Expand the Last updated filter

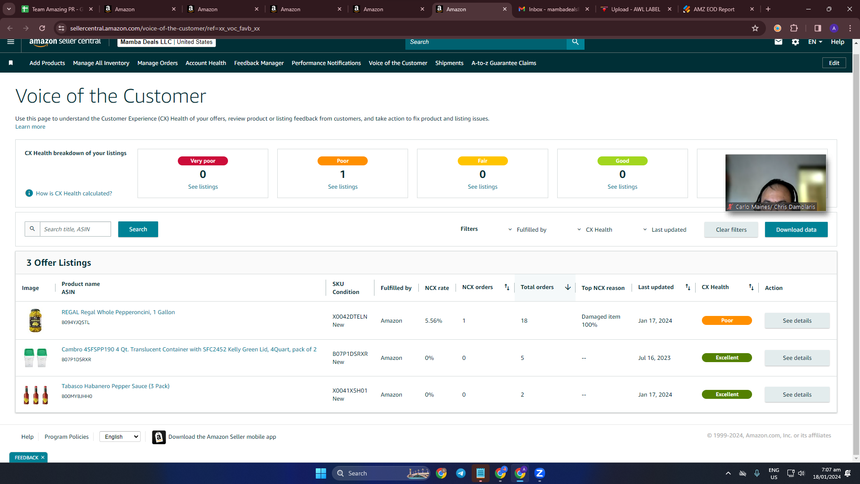(x=665, y=229)
